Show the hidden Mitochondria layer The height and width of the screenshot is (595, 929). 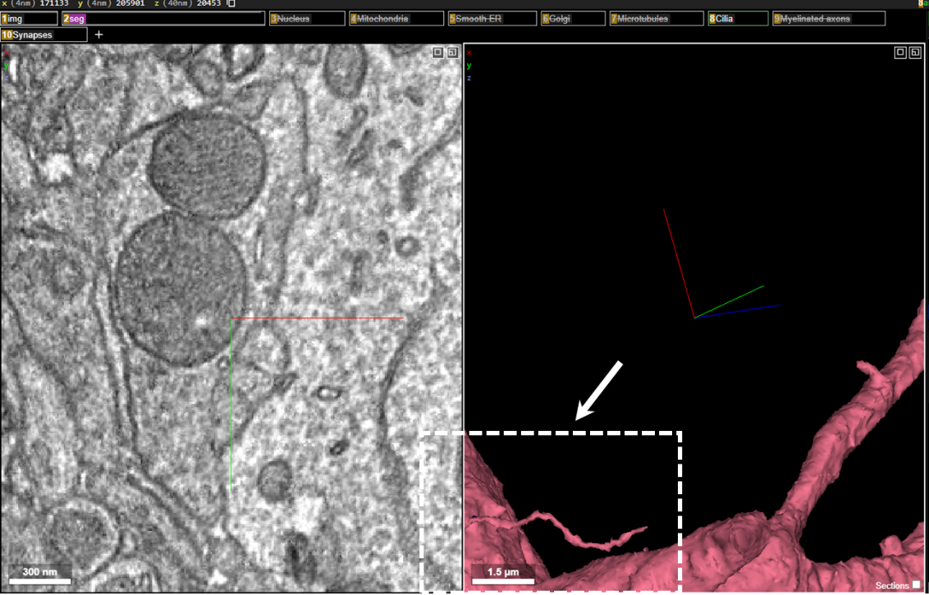tap(396, 19)
